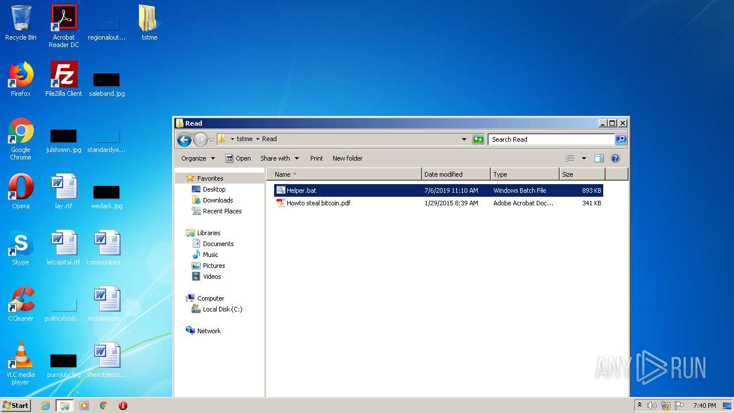Click the Back navigation arrow in Explorer
The height and width of the screenshot is (413, 734).
(184, 139)
